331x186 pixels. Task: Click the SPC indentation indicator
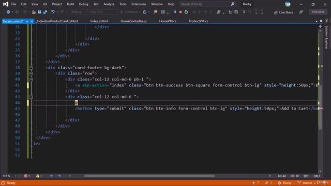tap(306, 176)
